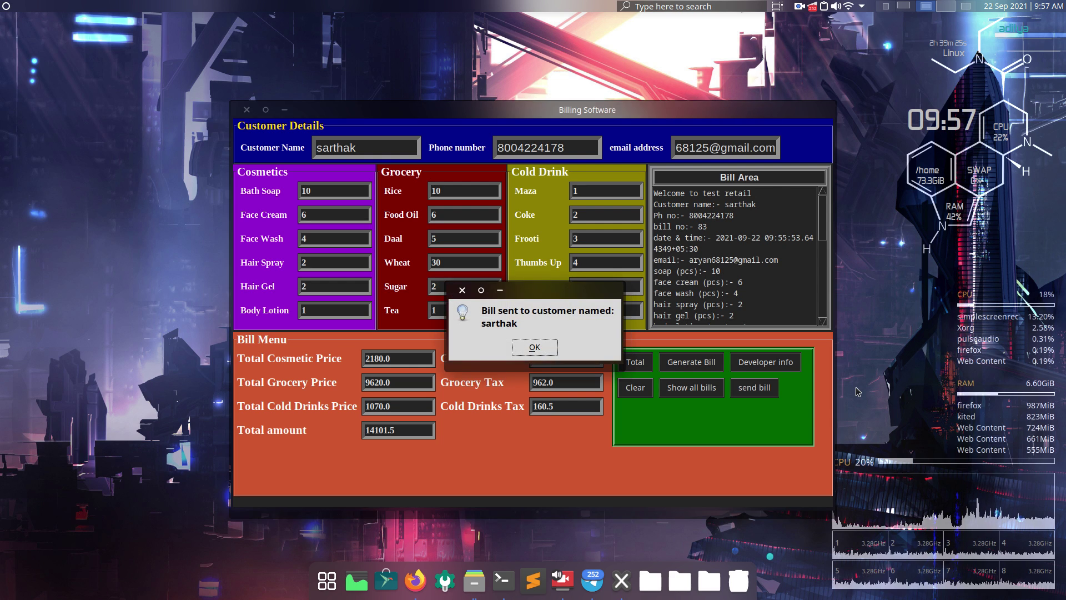The width and height of the screenshot is (1066, 600).
Task: Click the Phone number input field
Action: pyautogui.click(x=547, y=148)
